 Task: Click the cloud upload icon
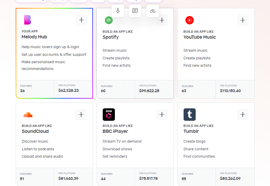153,11
